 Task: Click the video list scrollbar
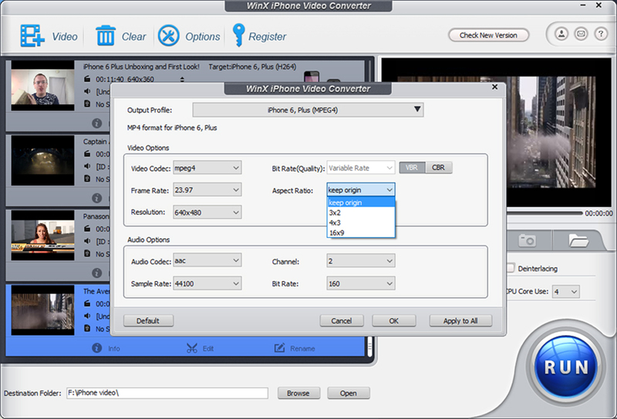coord(369,348)
